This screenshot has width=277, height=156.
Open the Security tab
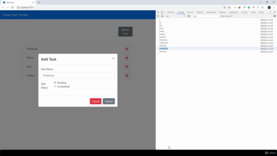coord(244,12)
